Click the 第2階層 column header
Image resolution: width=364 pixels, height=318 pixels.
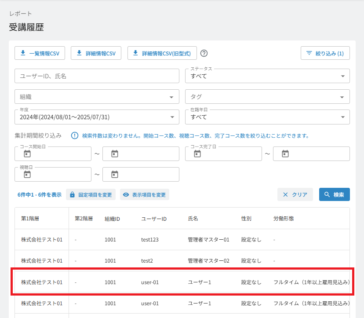[84, 219]
